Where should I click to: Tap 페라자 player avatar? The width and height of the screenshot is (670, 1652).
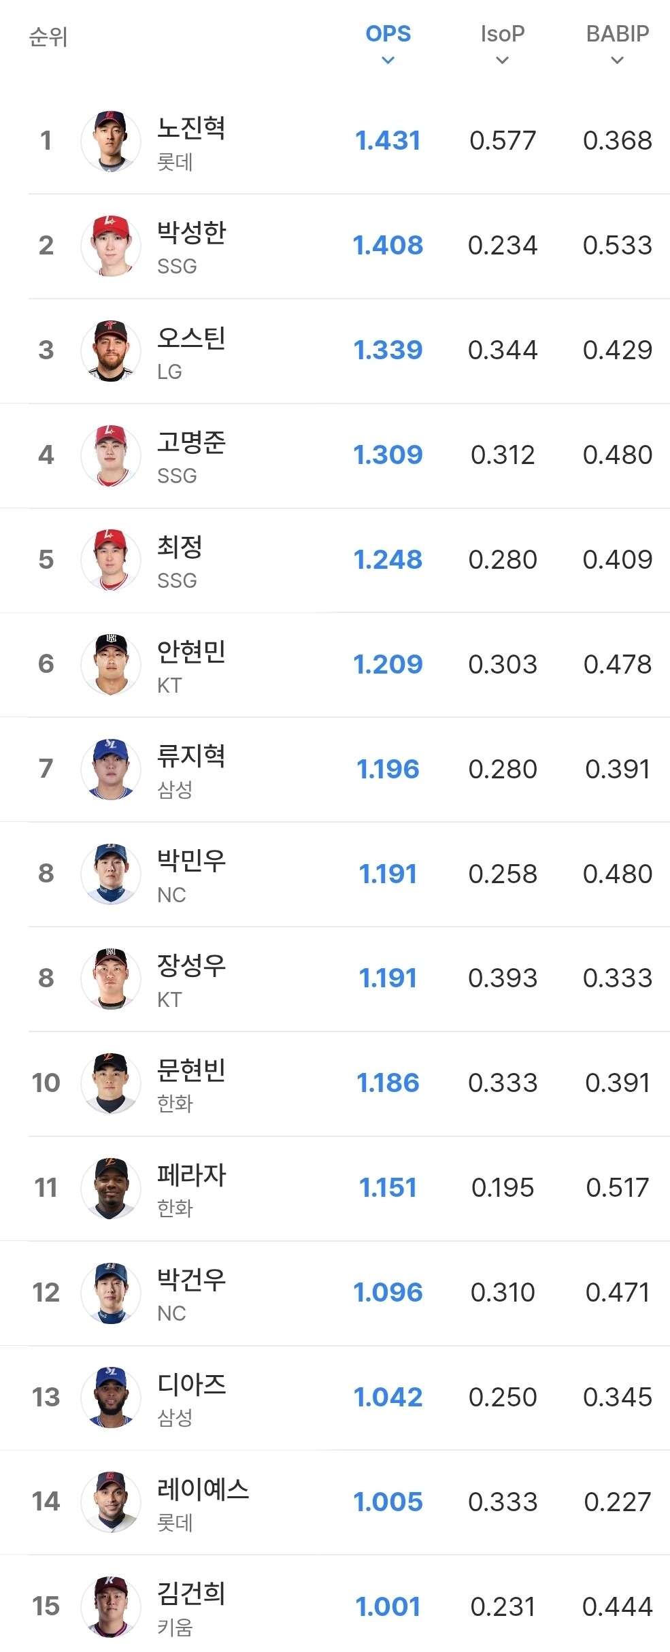[111, 1188]
